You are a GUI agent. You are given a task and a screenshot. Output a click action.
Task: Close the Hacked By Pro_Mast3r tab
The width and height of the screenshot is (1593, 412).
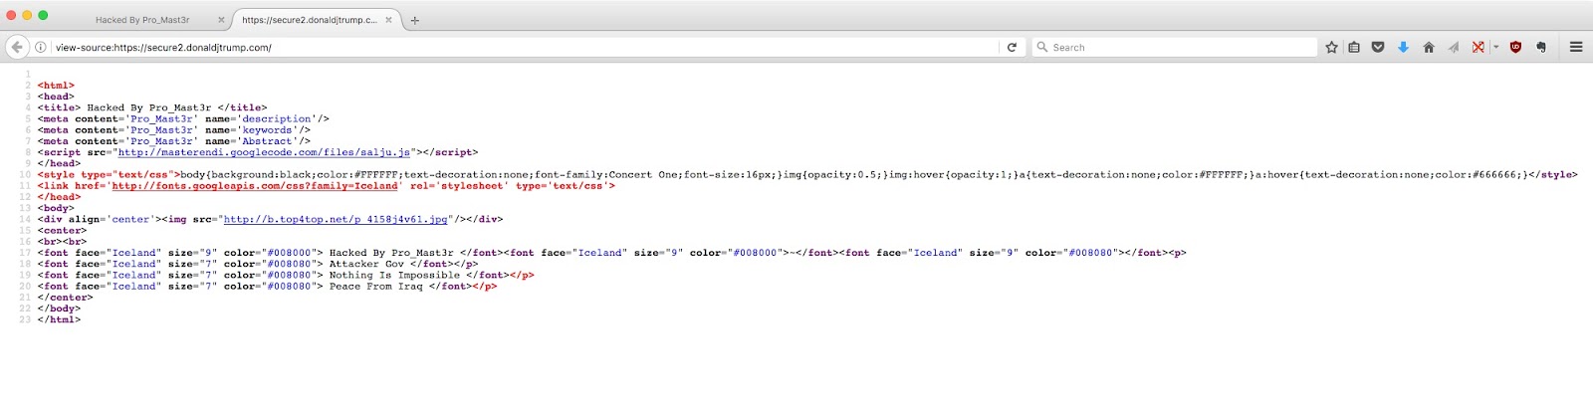(x=221, y=20)
